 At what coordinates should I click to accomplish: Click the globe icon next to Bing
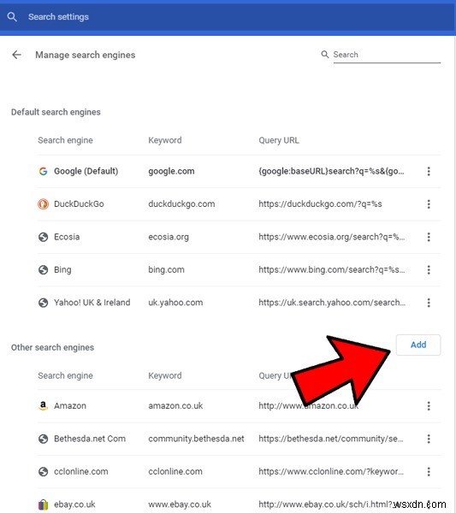(x=44, y=270)
